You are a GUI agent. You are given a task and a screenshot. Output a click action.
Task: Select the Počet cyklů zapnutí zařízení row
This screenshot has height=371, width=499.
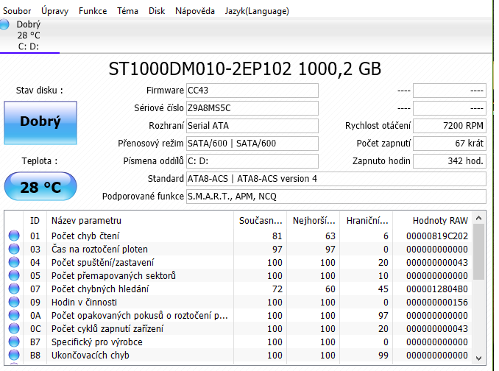238,329
